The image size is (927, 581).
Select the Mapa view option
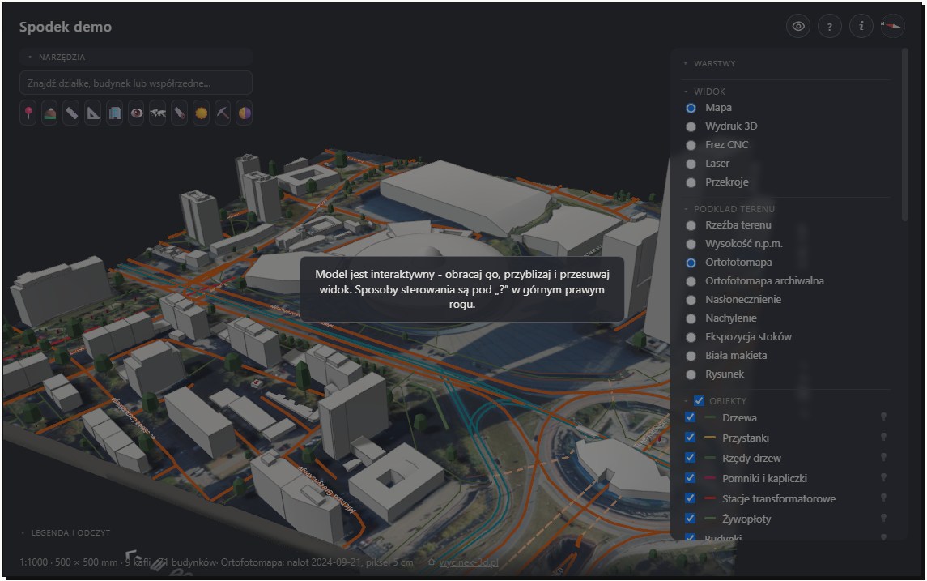(691, 108)
